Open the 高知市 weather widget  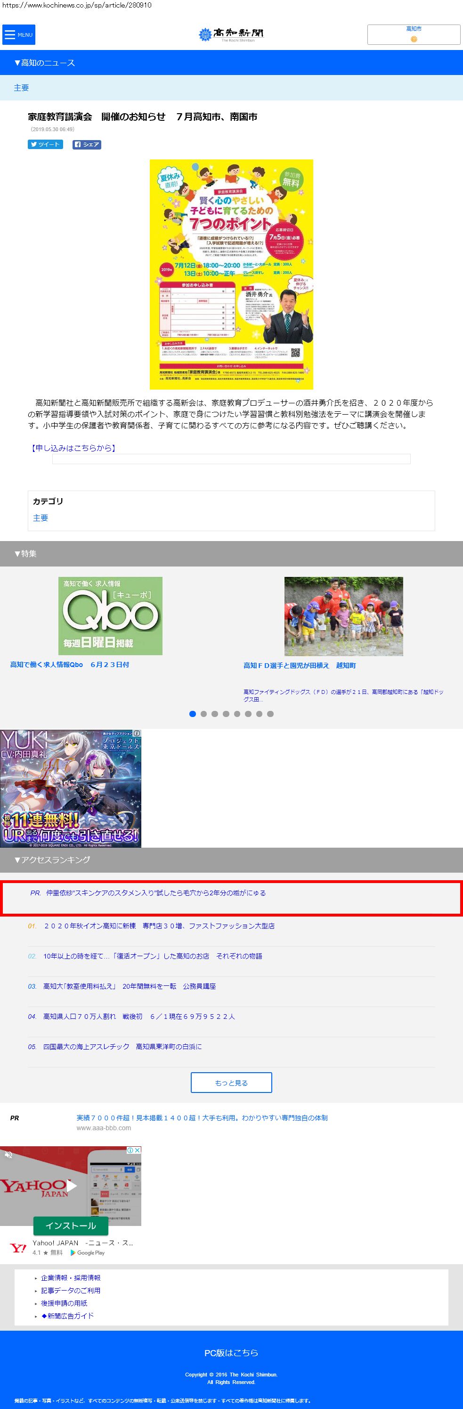pos(414,34)
